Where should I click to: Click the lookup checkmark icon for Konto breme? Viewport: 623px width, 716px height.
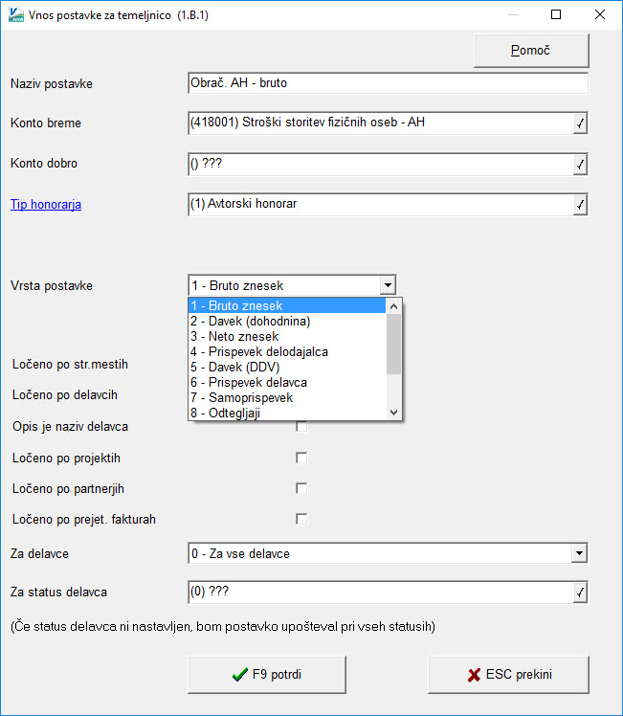click(580, 123)
